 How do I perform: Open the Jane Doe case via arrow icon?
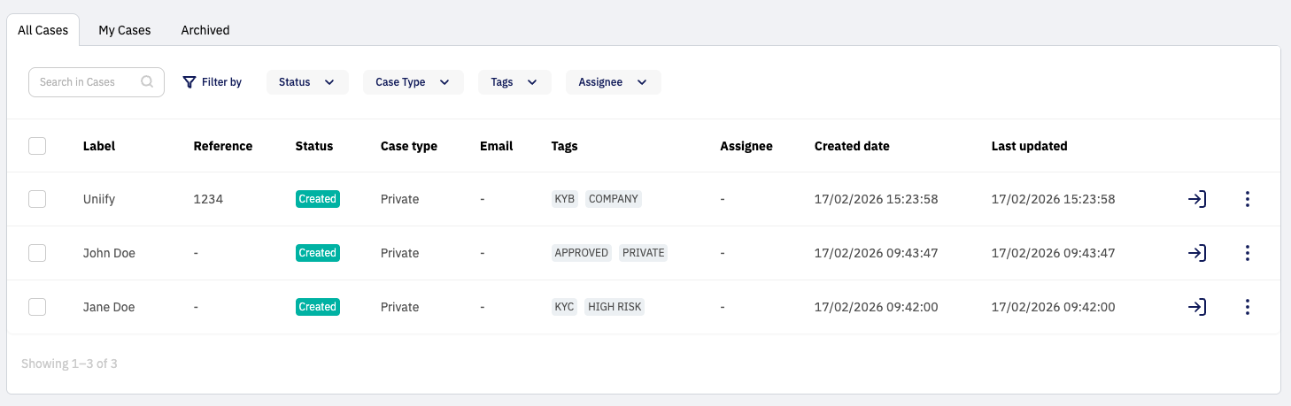(x=1196, y=307)
